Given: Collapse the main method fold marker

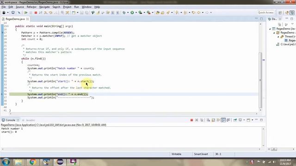Looking at the screenshot, I should tap(8, 26).
